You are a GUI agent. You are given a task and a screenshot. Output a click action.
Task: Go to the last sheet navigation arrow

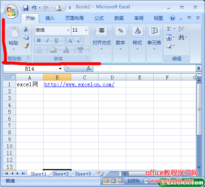tap(23, 173)
